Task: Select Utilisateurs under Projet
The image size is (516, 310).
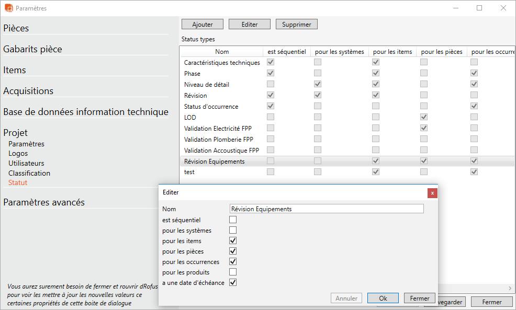Action: point(26,163)
